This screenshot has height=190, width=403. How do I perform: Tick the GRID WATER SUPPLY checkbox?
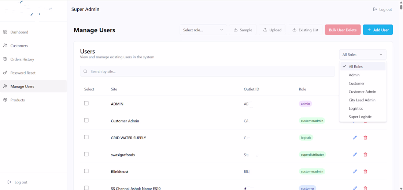[86, 137]
